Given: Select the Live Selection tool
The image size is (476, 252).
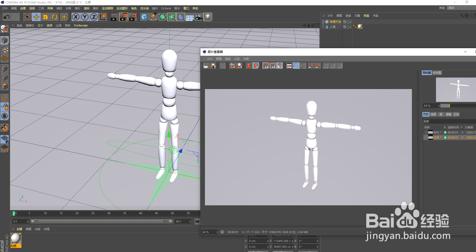Looking at the screenshot, I should (x=27, y=17).
